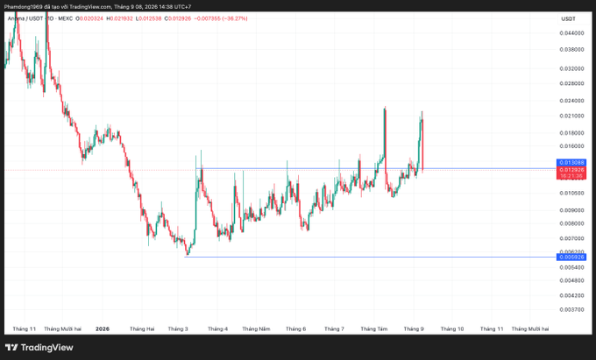
Task: Click the Tháng 9 time axis label
Action: click(414, 328)
